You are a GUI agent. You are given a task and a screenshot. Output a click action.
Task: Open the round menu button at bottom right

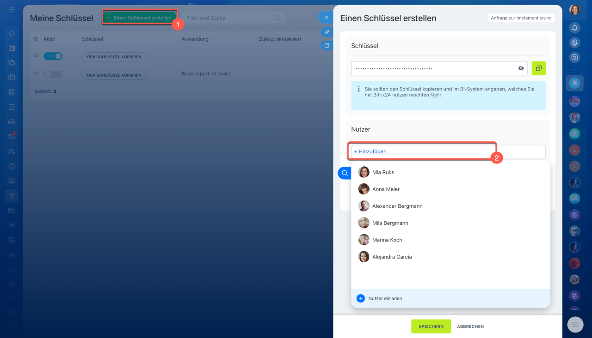click(575, 325)
